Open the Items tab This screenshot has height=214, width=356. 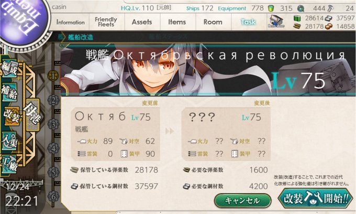[177, 22]
